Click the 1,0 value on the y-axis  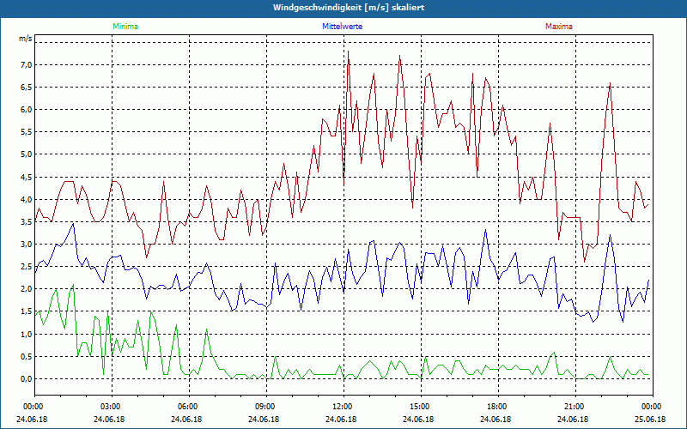pyautogui.click(x=26, y=334)
